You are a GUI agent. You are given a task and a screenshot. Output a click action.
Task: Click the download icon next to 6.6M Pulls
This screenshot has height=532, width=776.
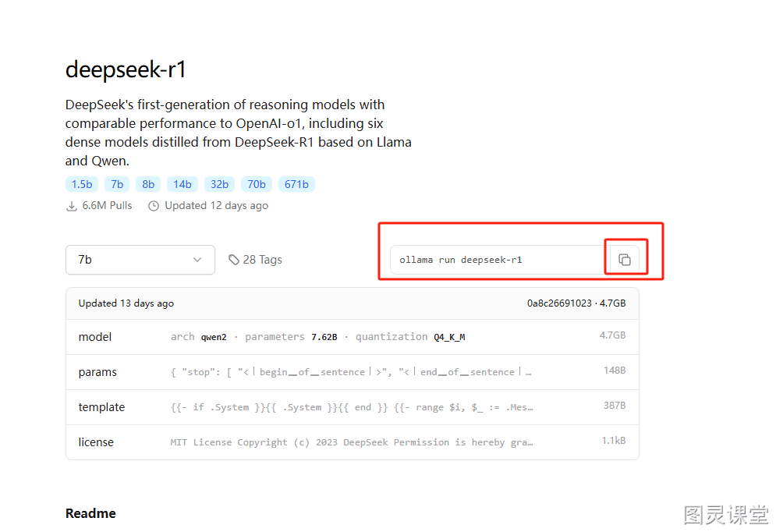coord(72,207)
